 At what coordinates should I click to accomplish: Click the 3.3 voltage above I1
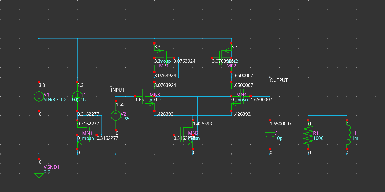(80, 85)
